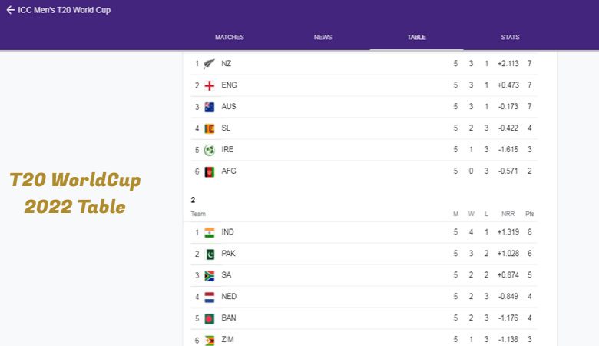Switch to the MATCHES tab
The width and height of the screenshot is (599, 346).
[x=229, y=37]
